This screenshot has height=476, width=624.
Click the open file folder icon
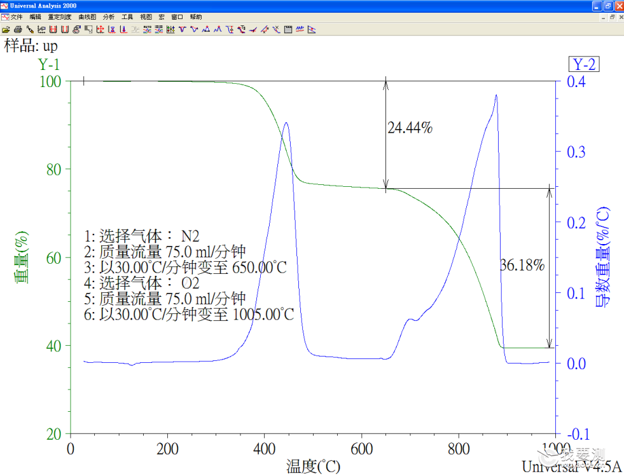click(6, 29)
